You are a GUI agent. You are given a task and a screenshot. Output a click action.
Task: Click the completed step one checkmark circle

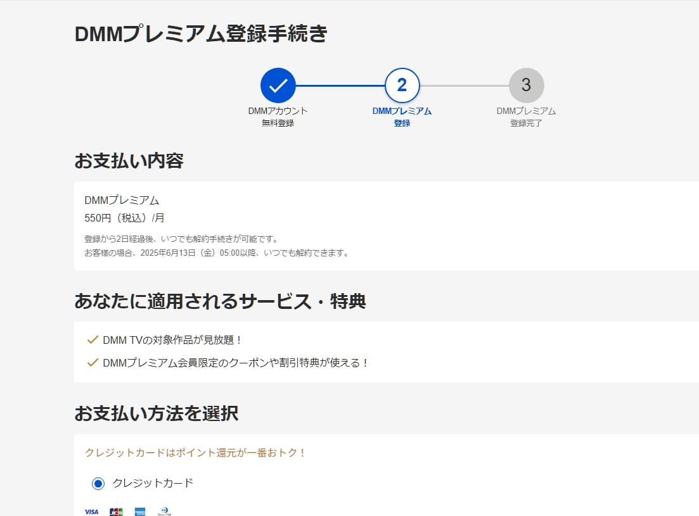point(278,85)
